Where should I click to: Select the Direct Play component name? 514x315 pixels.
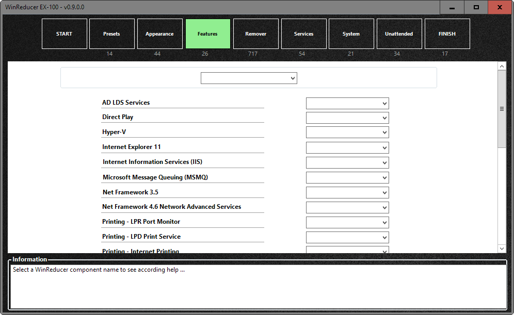pos(118,117)
